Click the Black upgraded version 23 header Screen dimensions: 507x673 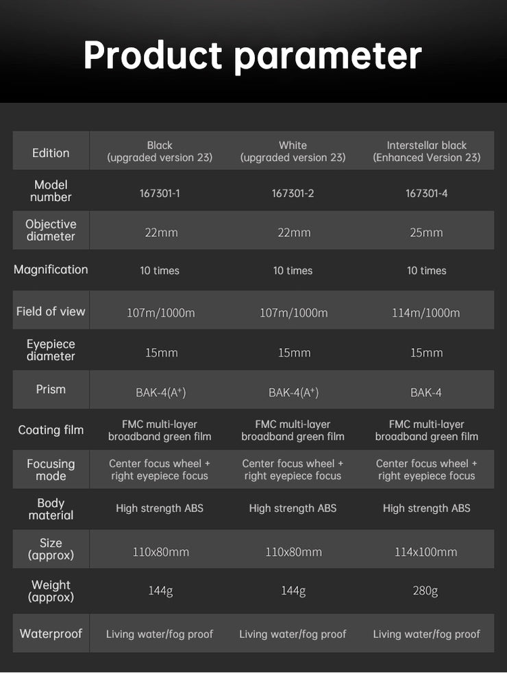pyautogui.click(x=160, y=152)
